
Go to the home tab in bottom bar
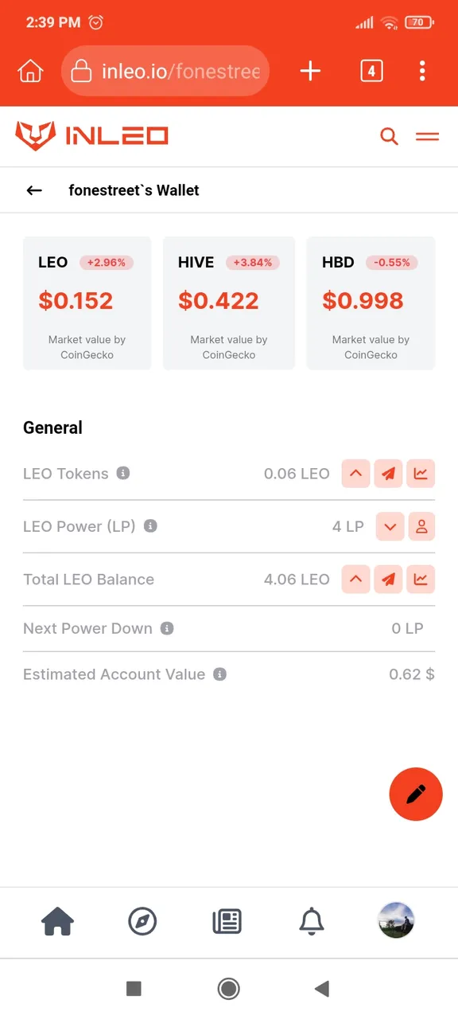57,922
